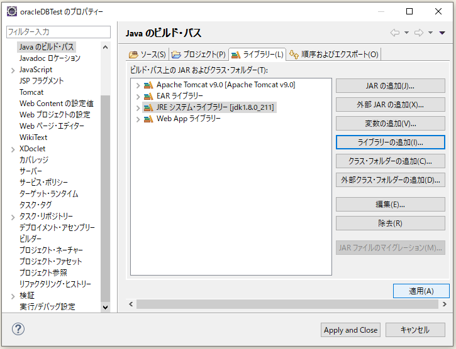Open the back history dropdown arrow

(406, 33)
